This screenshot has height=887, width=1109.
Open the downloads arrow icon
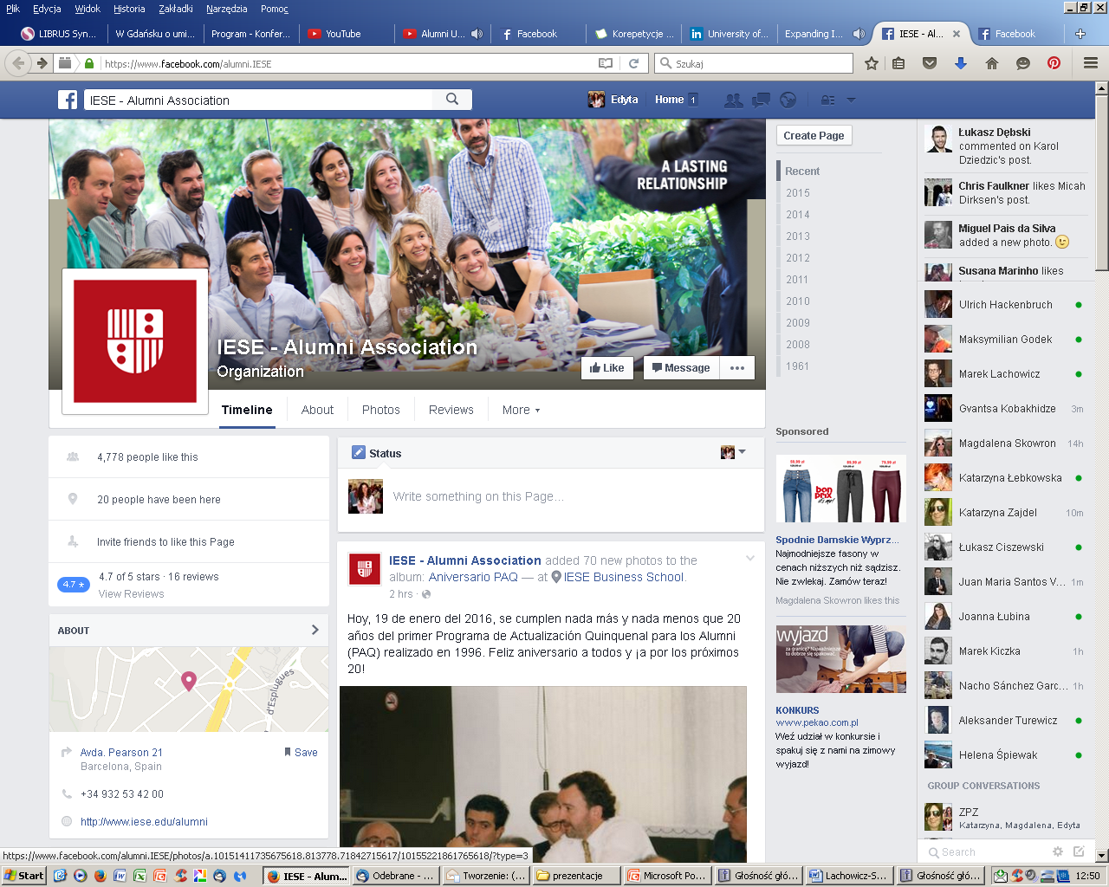point(961,63)
